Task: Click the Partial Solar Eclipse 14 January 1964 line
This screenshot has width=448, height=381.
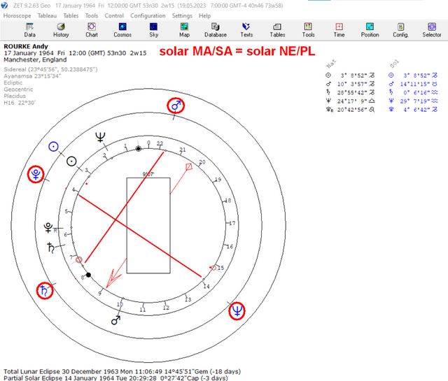Action: pos(115,378)
